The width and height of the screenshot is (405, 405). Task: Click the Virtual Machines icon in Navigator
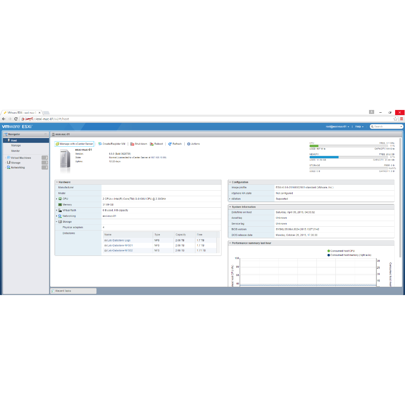(9, 157)
